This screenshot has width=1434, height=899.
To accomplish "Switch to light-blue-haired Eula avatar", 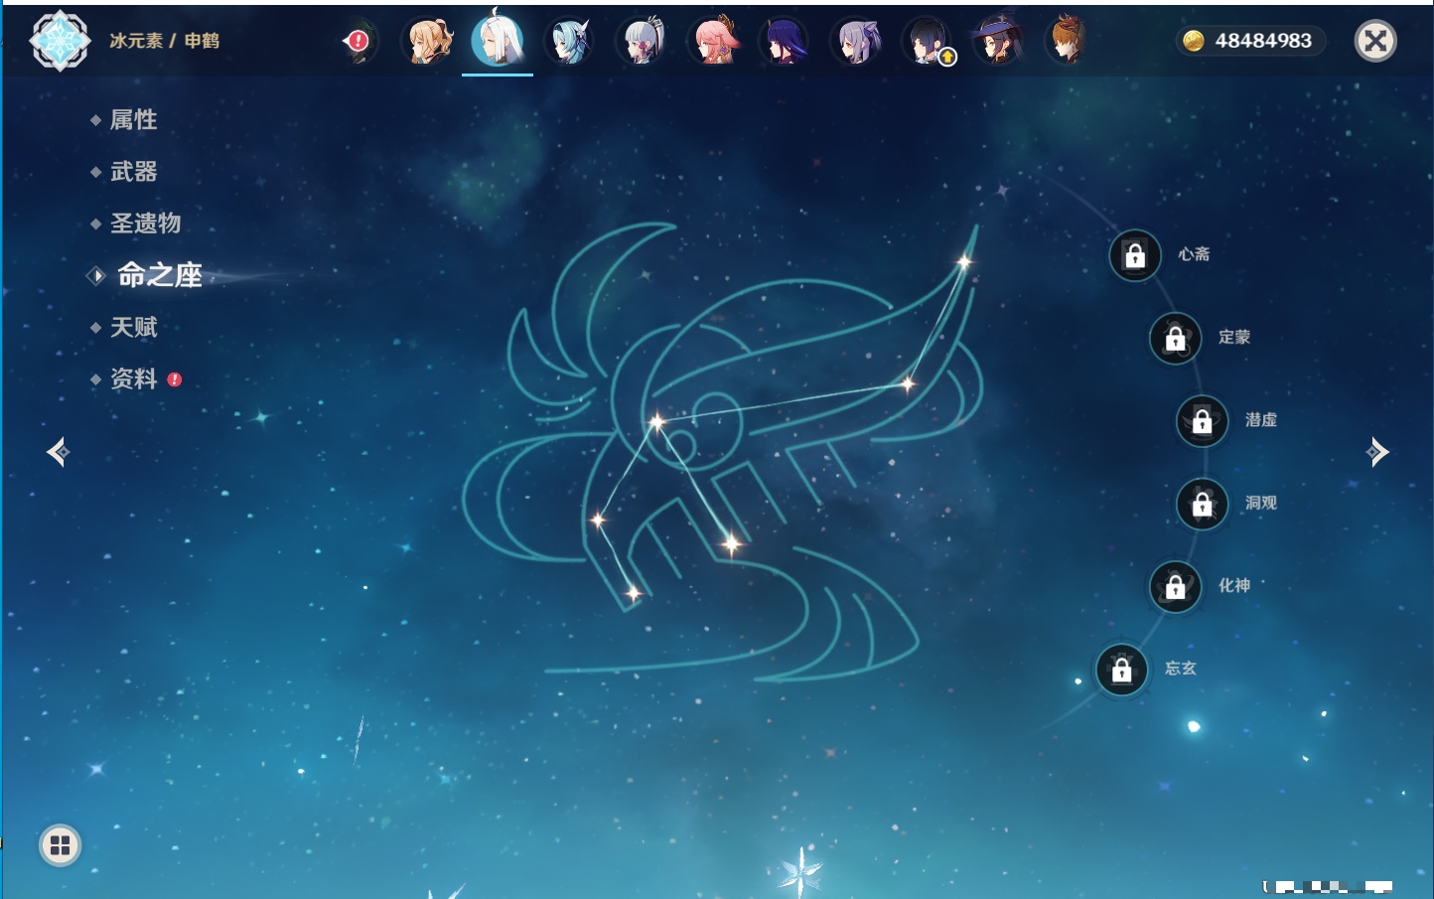I will (570, 42).
